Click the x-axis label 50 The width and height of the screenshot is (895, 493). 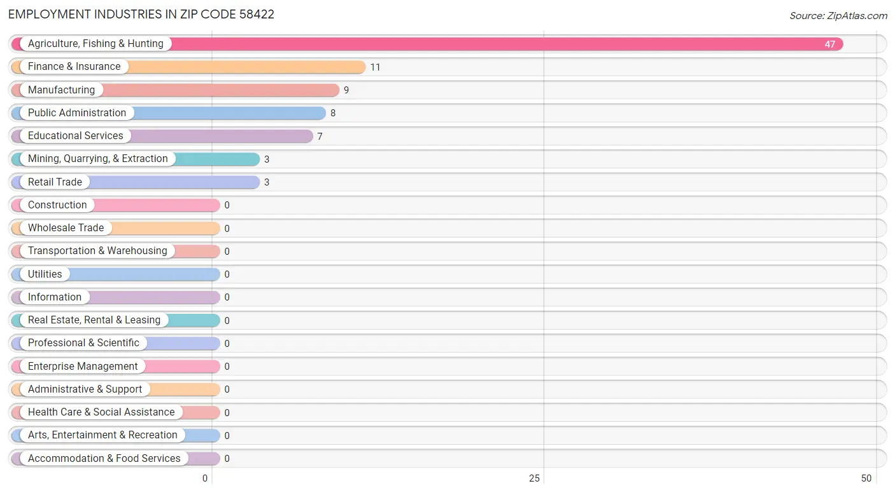[x=866, y=478]
